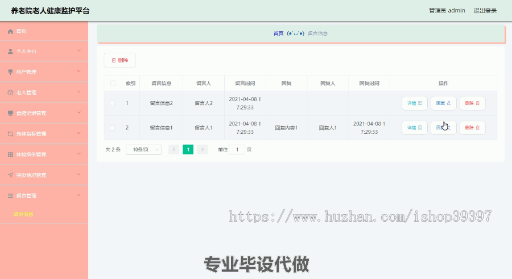The height and width of the screenshot is (279, 512).
Task: Expand the 身体指标管理 menu chevron
Action: click(x=79, y=133)
